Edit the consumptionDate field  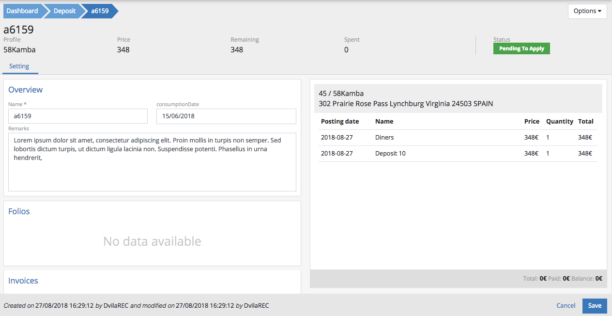[226, 116]
